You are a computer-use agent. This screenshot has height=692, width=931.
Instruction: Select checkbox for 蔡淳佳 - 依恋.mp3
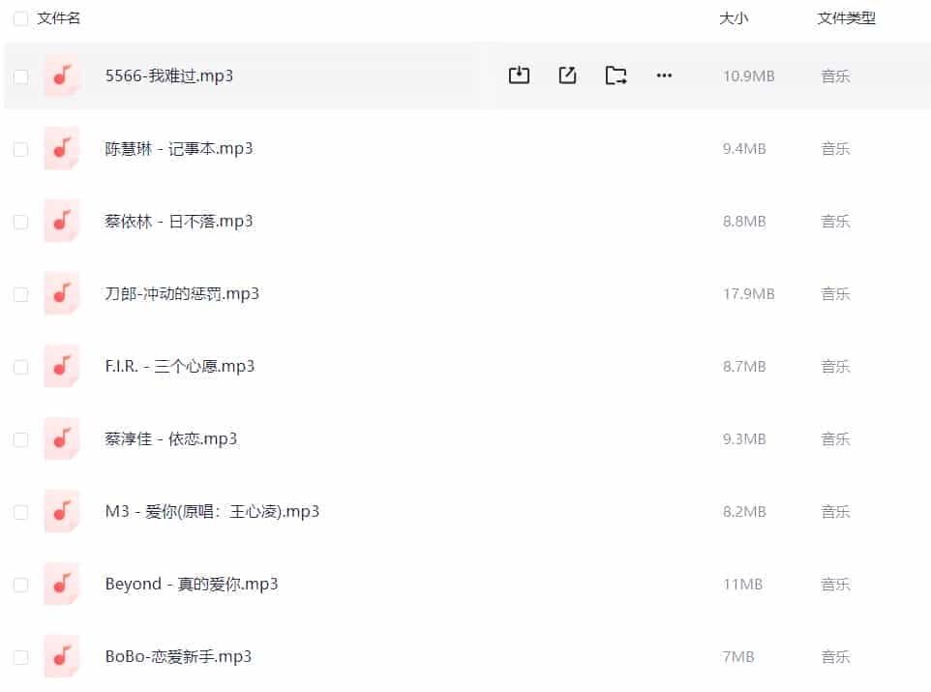pos(20,439)
